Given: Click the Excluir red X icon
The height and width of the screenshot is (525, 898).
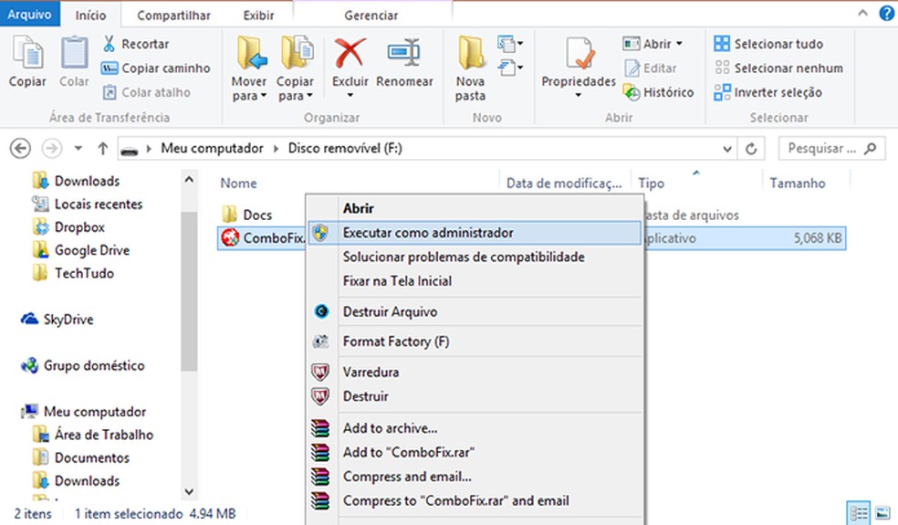Looking at the screenshot, I should tap(350, 53).
